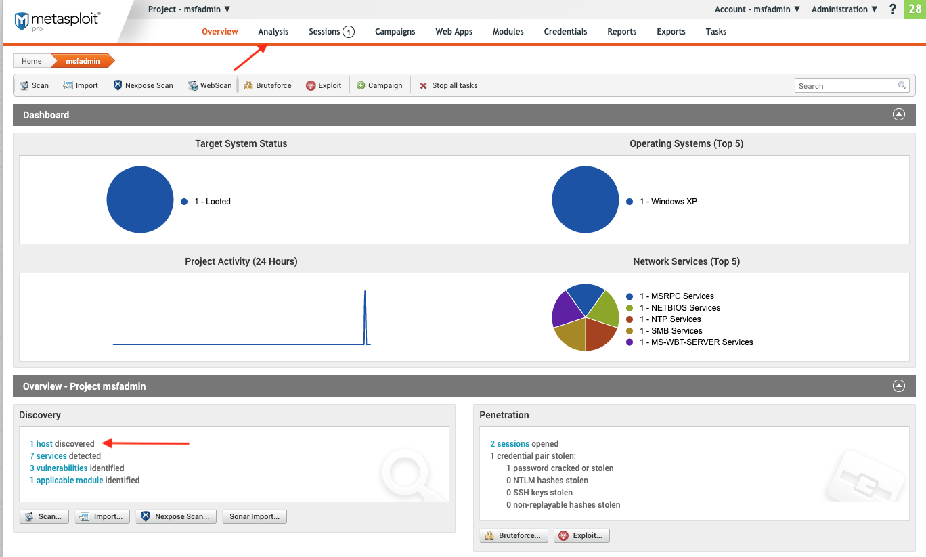Click '1 password cracked or stolen' text

pyautogui.click(x=560, y=468)
